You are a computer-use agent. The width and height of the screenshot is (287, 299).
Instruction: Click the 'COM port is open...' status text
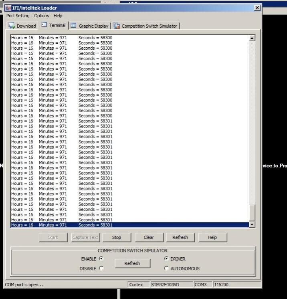(24, 285)
